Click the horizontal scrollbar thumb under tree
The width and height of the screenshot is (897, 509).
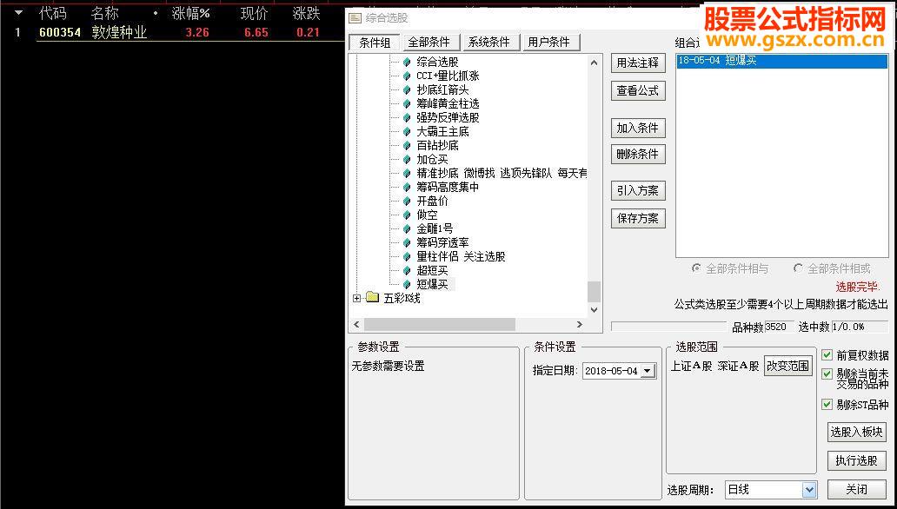click(439, 324)
